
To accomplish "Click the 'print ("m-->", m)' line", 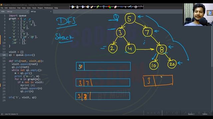I will pos(27,76).
